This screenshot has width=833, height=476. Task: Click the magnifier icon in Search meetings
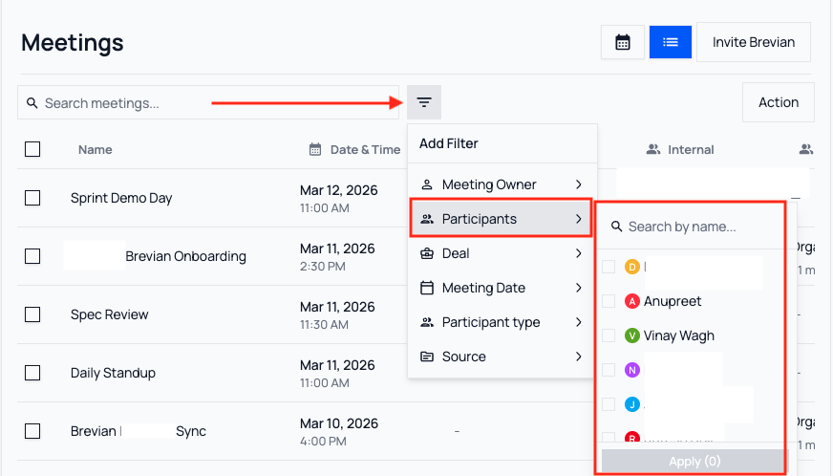coord(32,103)
